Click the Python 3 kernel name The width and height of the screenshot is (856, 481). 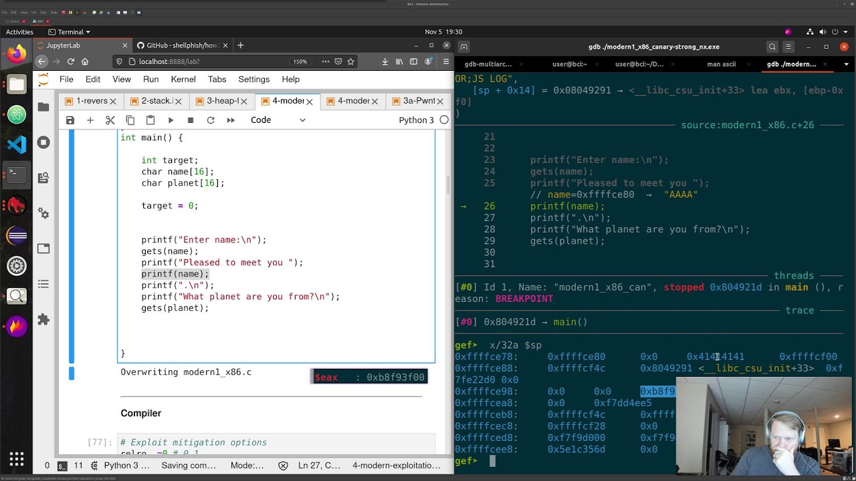[x=416, y=120]
